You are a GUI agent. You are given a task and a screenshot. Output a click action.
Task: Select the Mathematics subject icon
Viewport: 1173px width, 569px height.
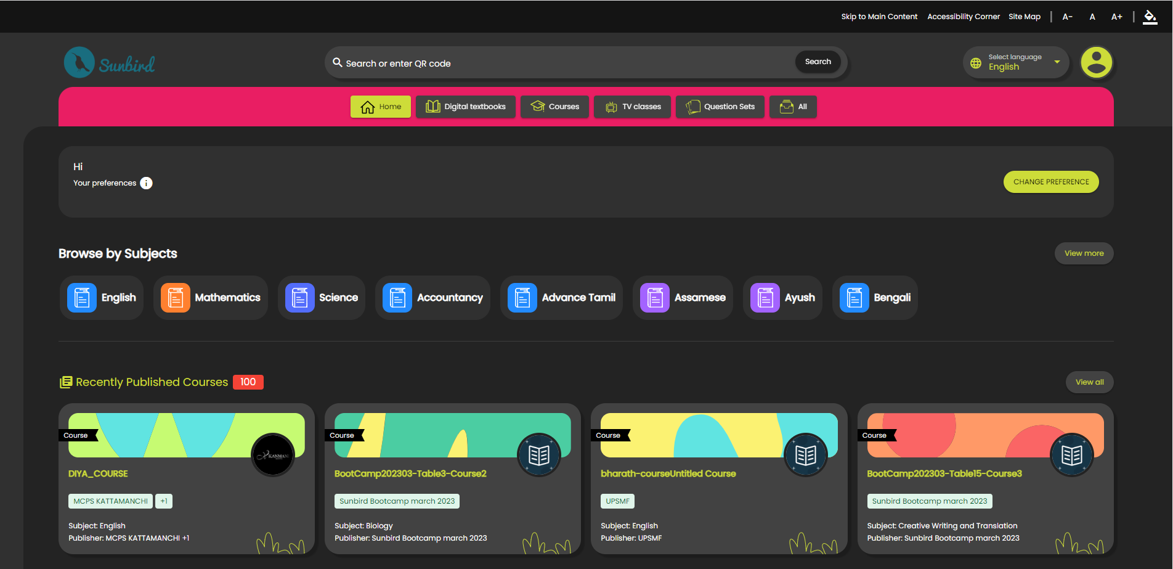tap(176, 298)
